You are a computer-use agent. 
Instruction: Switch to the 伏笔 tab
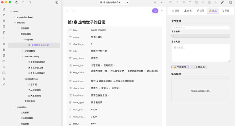coord(200,11)
